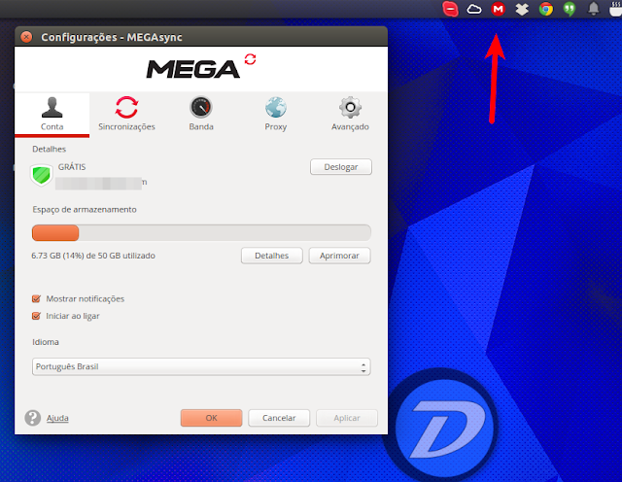This screenshot has width=622, height=482.
Task: Switch to the Sincronizações tab
Action: (x=126, y=115)
